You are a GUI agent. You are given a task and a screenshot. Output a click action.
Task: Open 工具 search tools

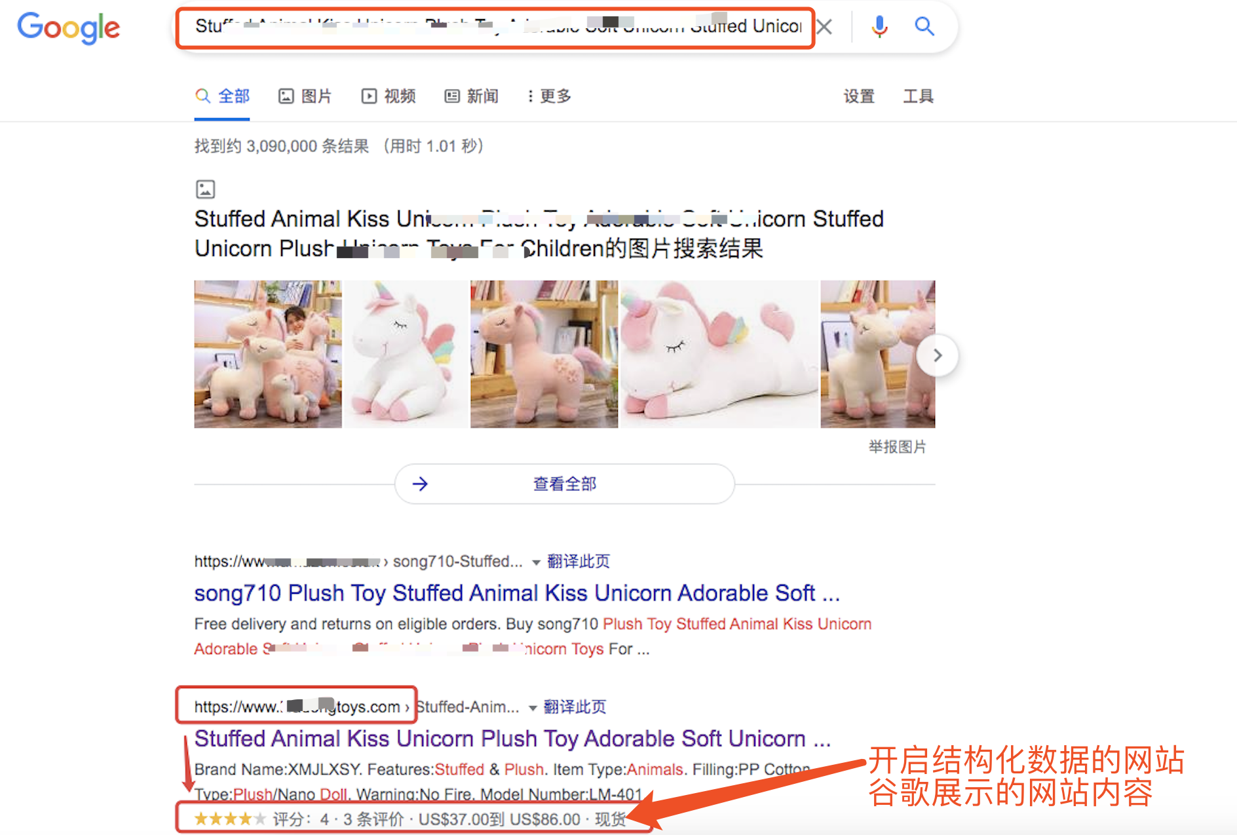[918, 96]
